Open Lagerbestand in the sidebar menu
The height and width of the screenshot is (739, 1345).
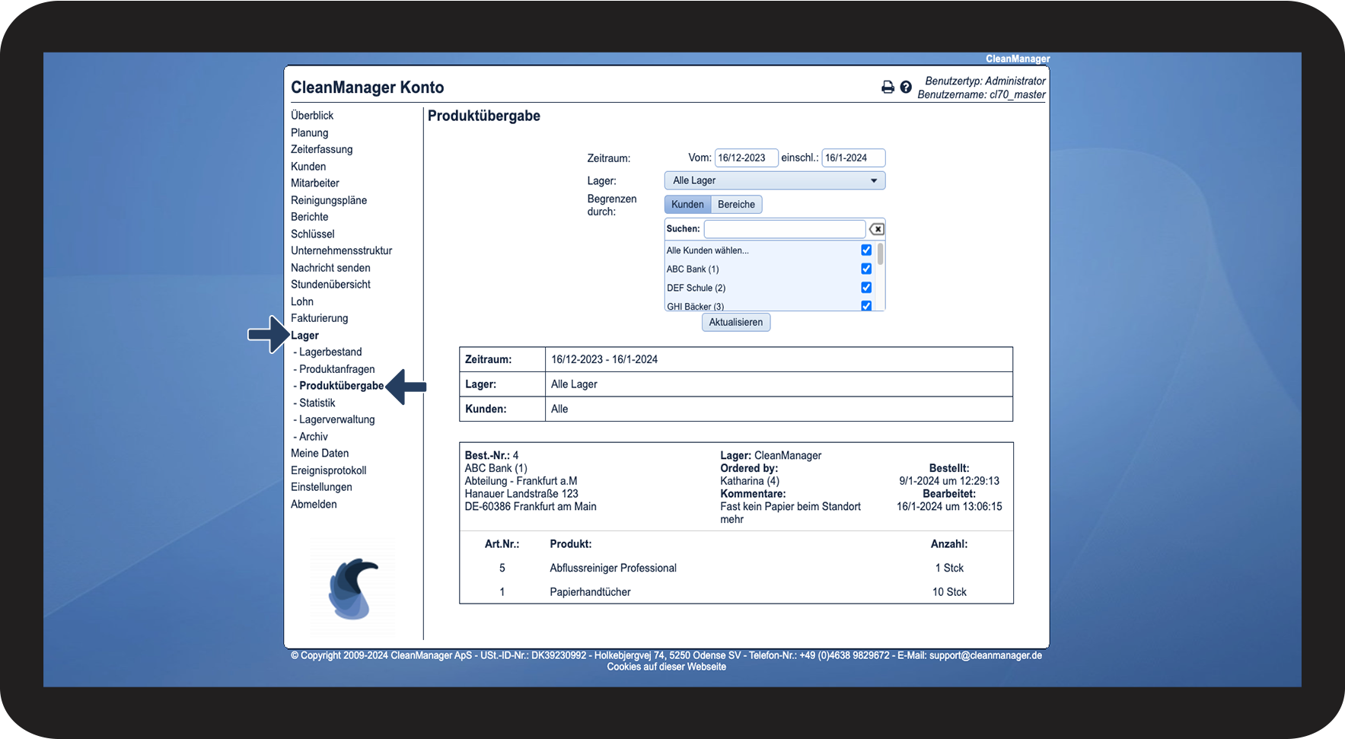[x=330, y=352]
